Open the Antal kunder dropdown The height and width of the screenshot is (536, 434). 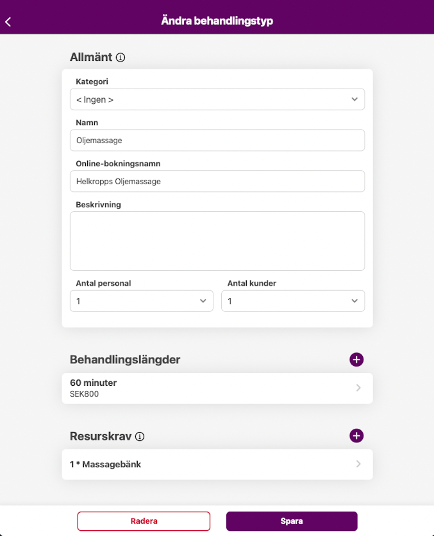click(x=292, y=301)
